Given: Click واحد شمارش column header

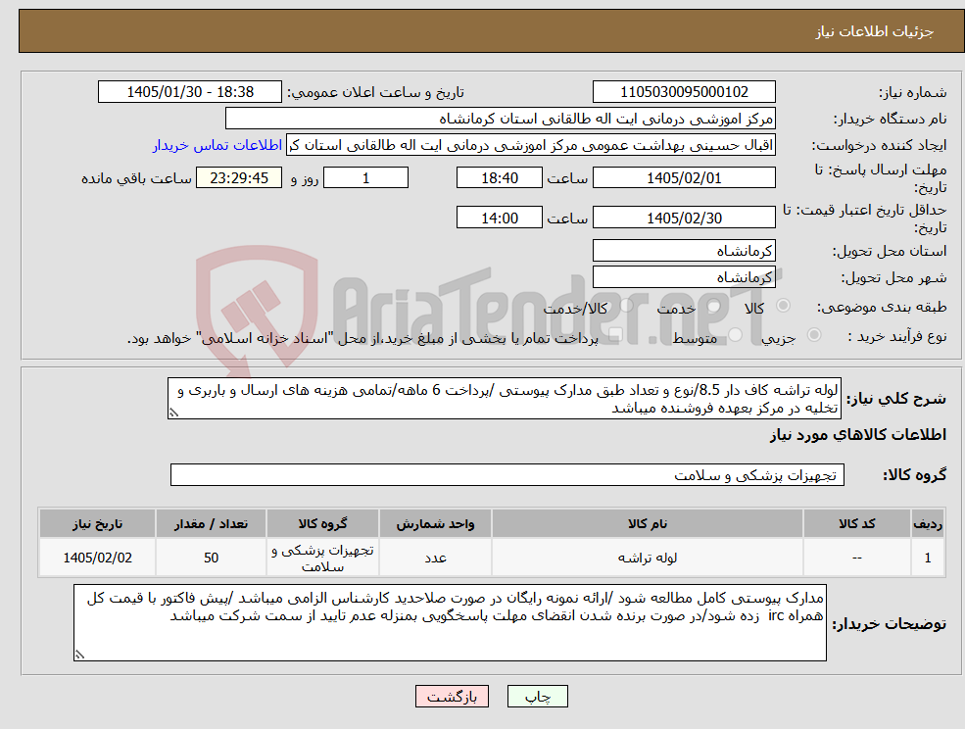Looking at the screenshot, I should pos(435,523).
